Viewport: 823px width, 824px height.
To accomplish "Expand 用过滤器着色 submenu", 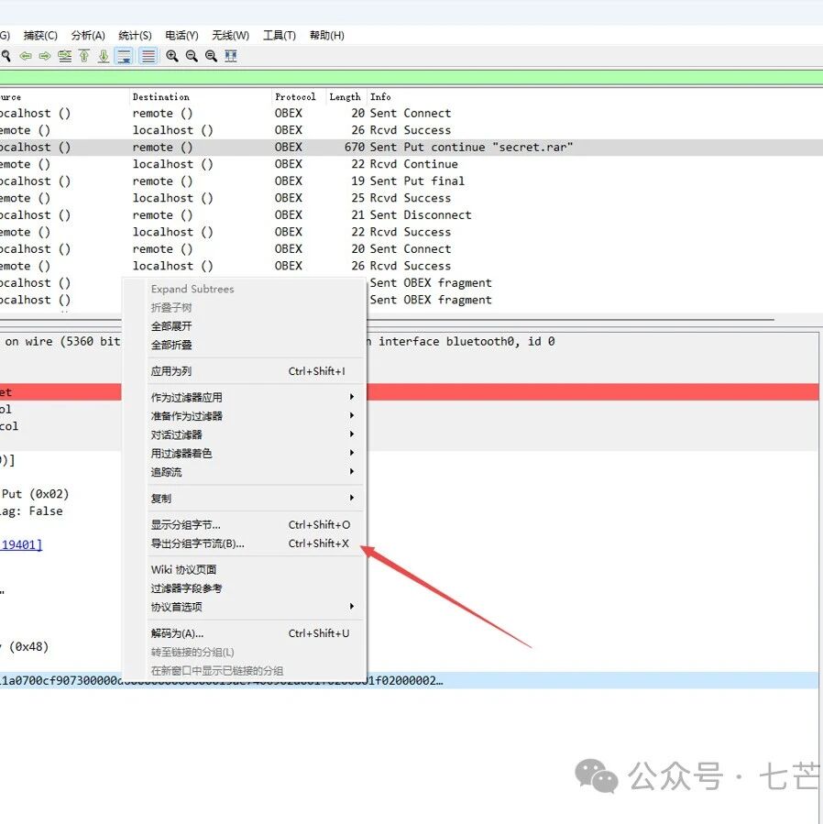I will tap(244, 453).
